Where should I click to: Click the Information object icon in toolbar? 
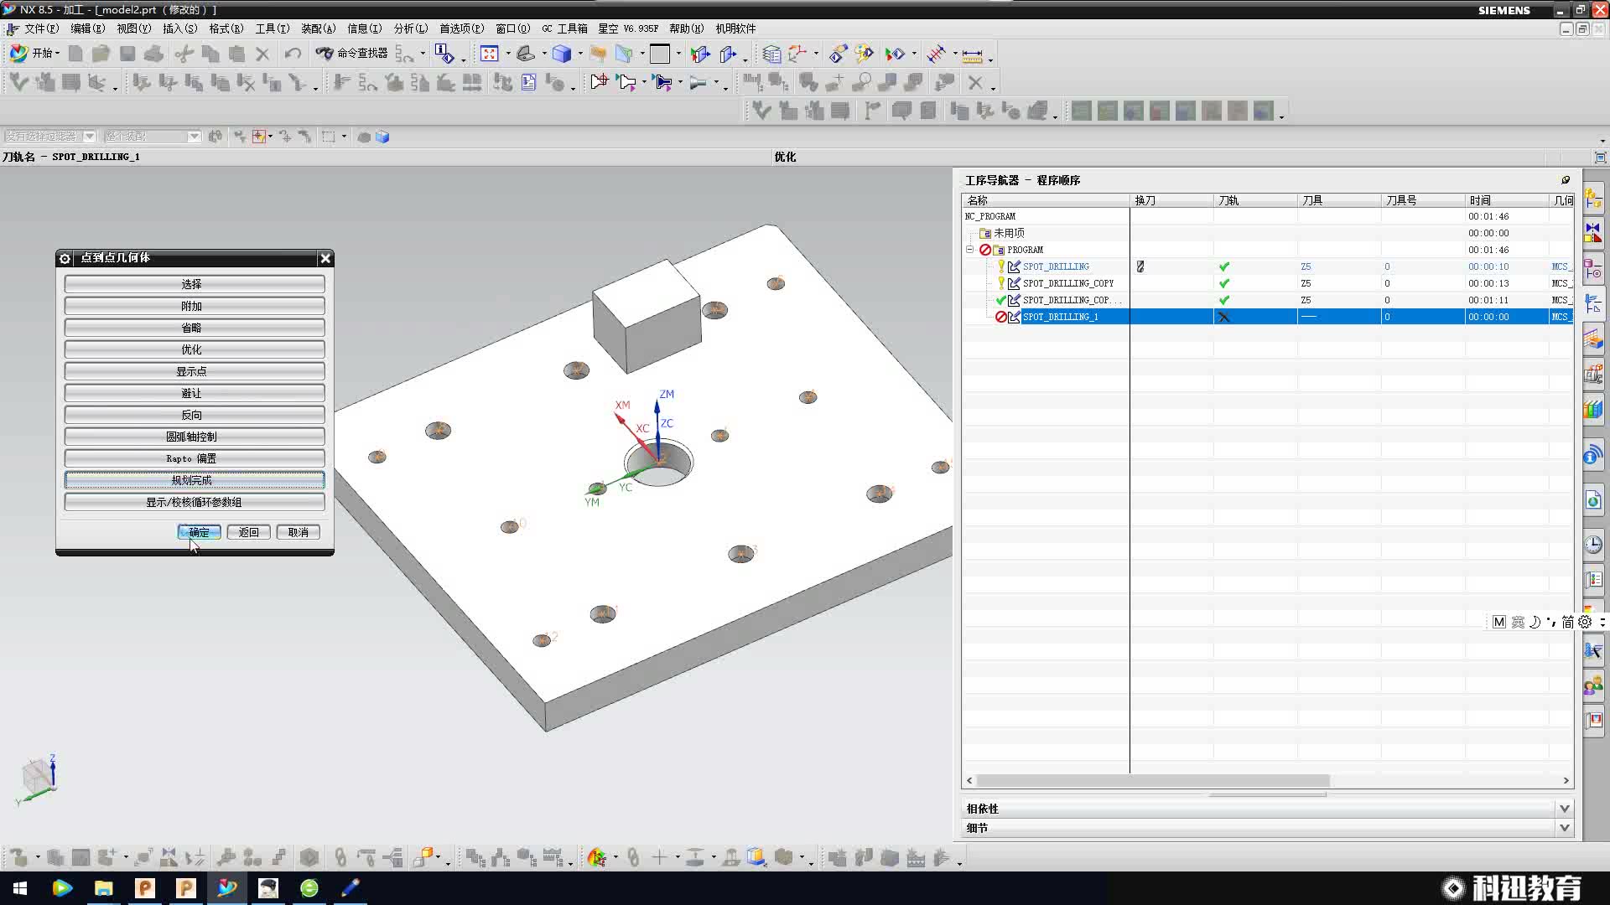pos(445,54)
